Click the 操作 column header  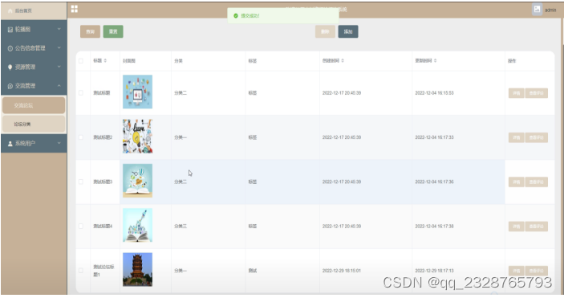tap(512, 61)
